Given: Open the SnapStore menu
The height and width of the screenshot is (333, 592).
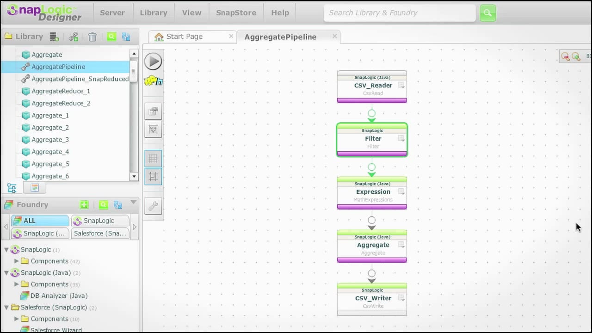Looking at the screenshot, I should (x=236, y=13).
